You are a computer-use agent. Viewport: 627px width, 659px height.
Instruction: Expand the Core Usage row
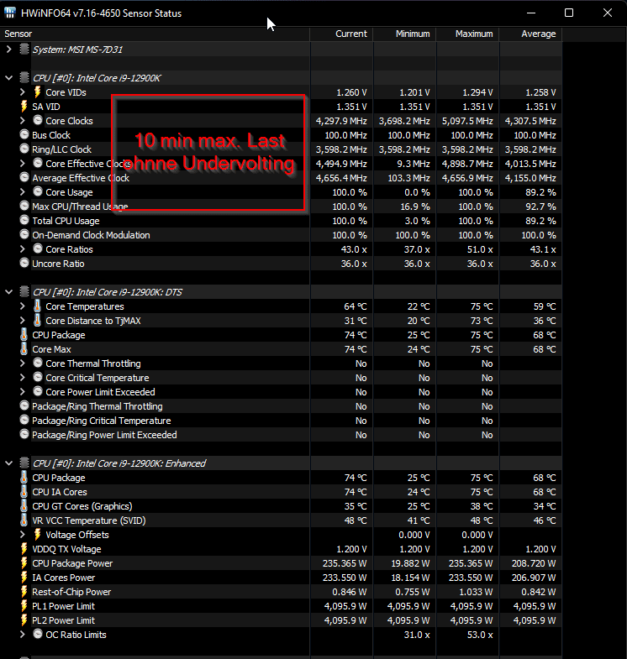pyautogui.click(x=23, y=192)
